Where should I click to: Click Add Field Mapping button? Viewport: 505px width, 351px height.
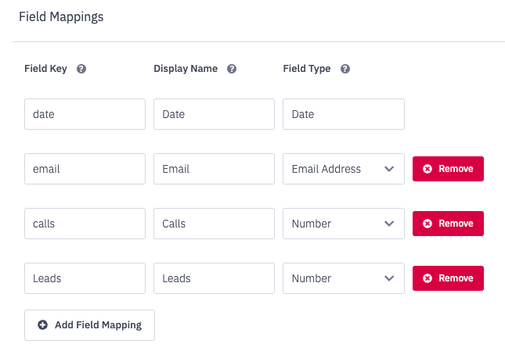pyautogui.click(x=89, y=325)
